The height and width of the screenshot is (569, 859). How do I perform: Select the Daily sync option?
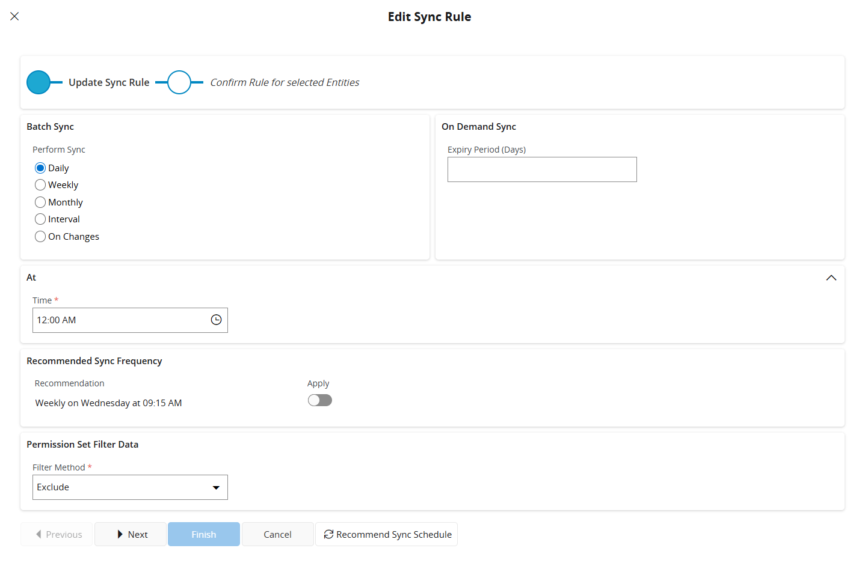point(40,168)
